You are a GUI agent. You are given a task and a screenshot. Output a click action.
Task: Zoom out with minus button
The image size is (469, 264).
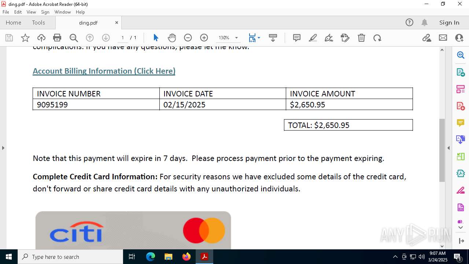188,38
